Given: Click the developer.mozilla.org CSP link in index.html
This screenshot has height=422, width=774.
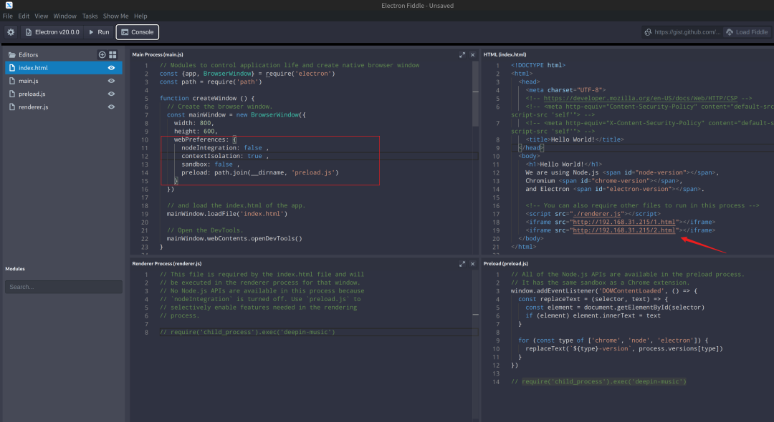Looking at the screenshot, I should (x=640, y=99).
